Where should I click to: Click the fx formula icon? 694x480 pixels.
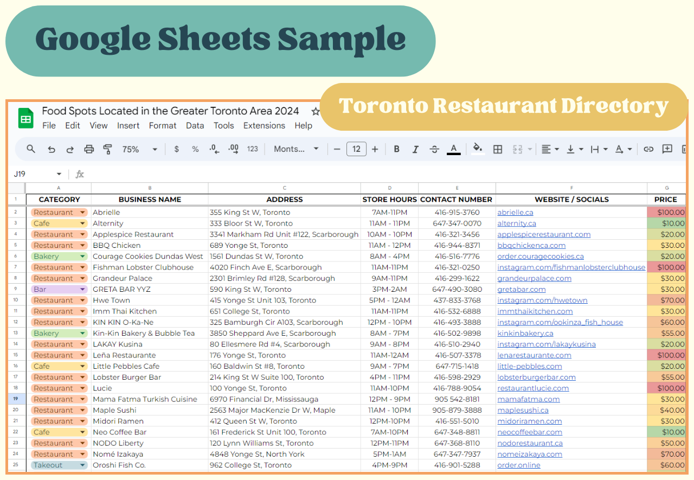pyautogui.click(x=80, y=174)
